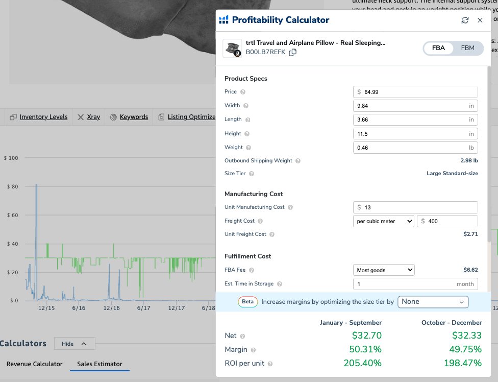Open the Most goods FBA fee dropdown
The height and width of the screenshot is (382, 498).
tap(384, 270)
